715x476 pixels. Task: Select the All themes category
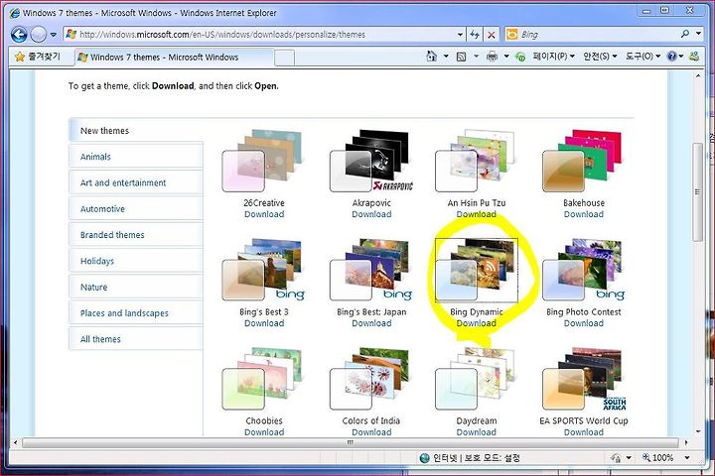[136, 339]
